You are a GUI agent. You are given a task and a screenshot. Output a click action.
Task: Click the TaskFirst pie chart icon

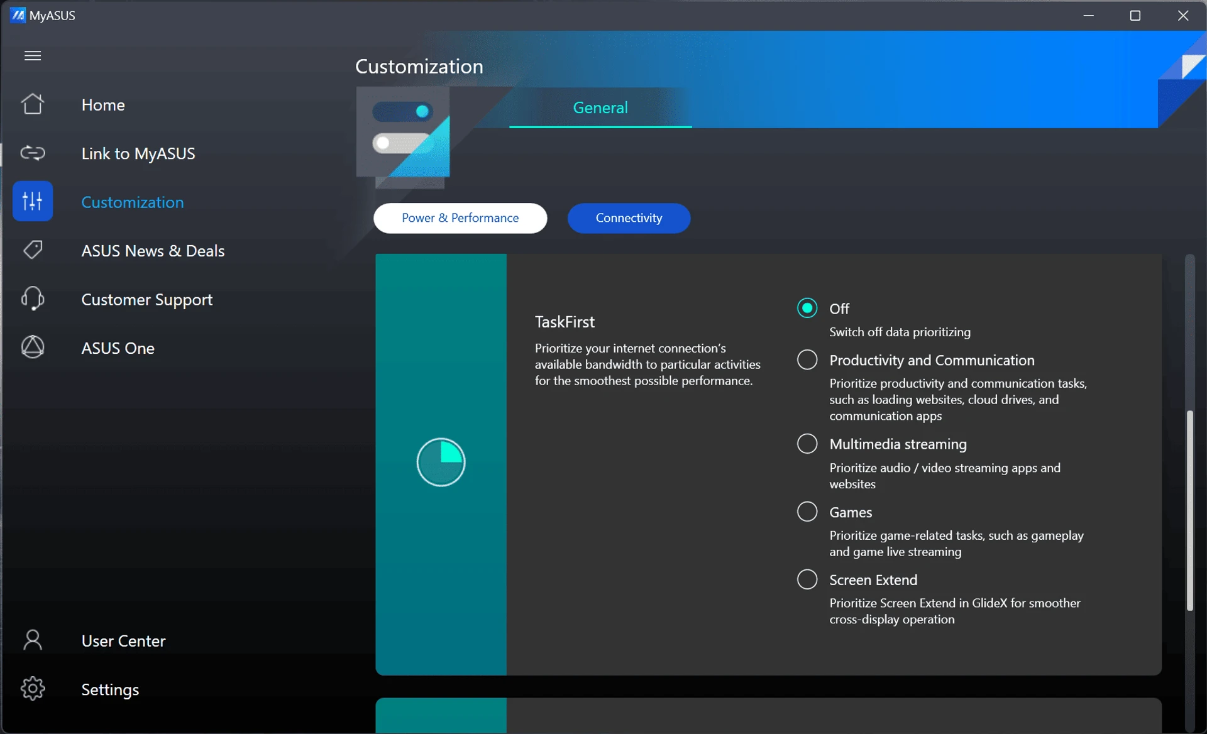tap(441, 462)
